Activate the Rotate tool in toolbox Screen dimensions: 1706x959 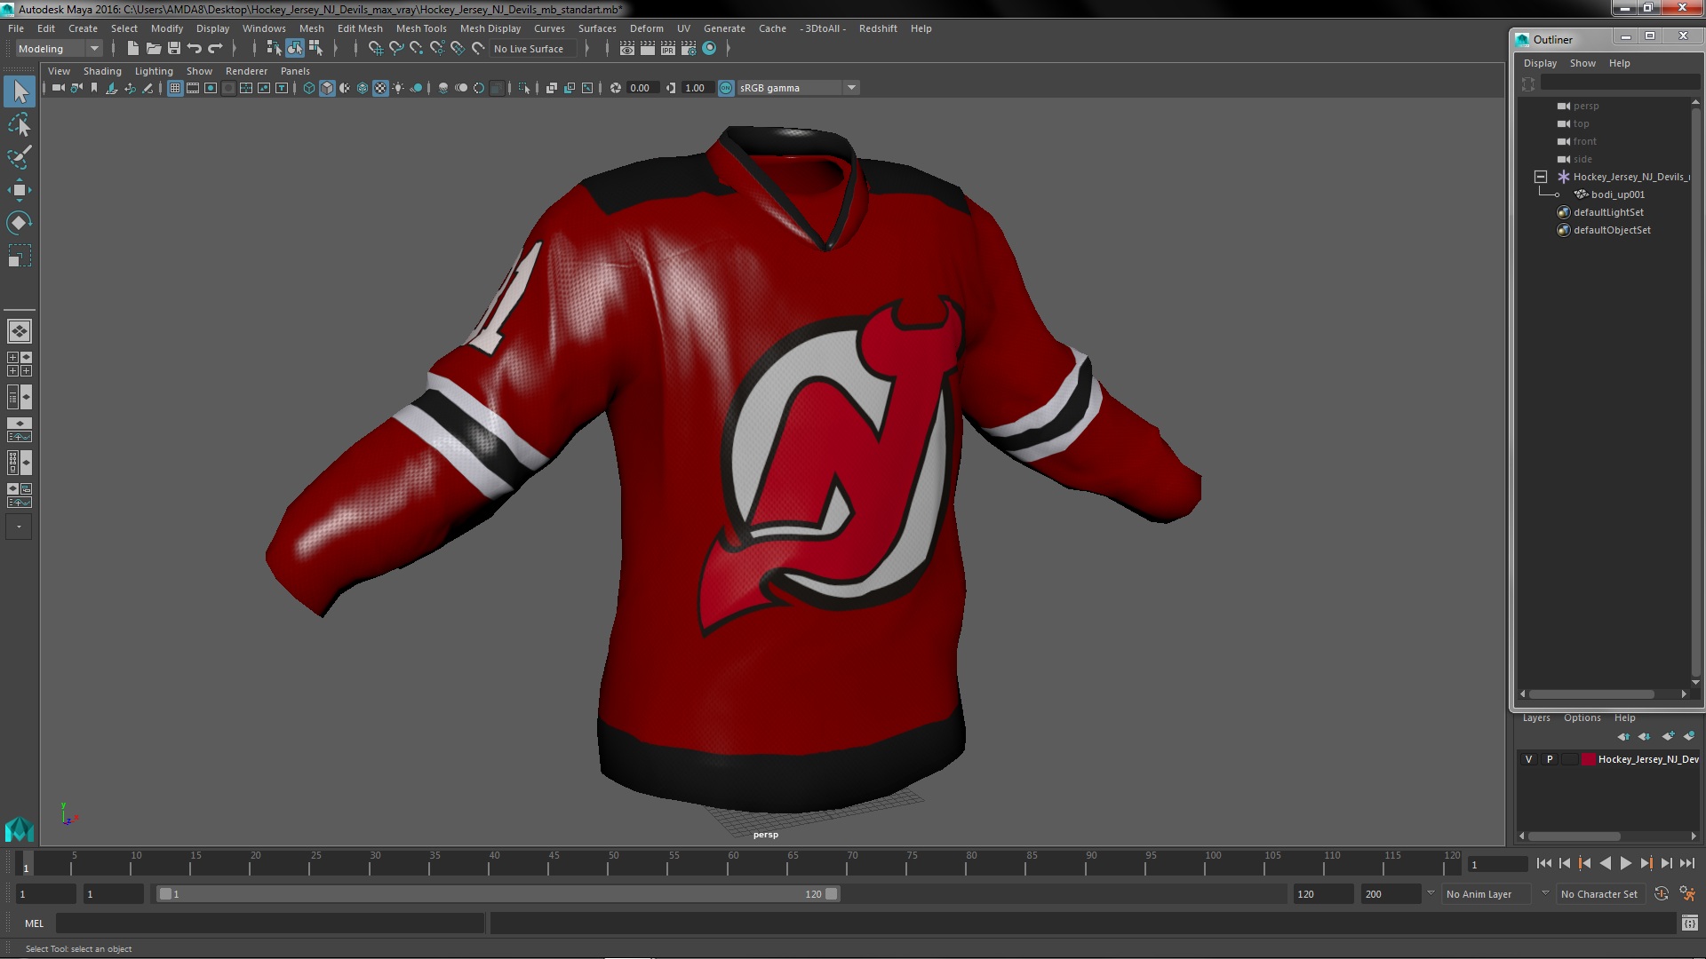(x=20, y=222)
